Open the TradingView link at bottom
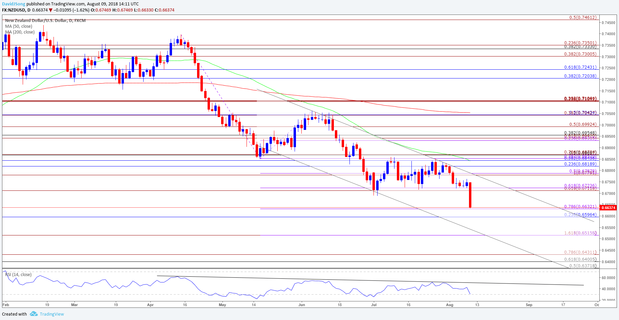The height and width of the screenshot is (320, 619). click(x=52, y=314)
